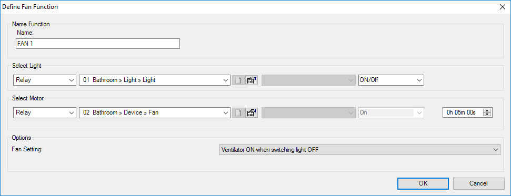Click the properties icon in Select Light row
This screenshot has height=196, width=511.
point(251,80)
